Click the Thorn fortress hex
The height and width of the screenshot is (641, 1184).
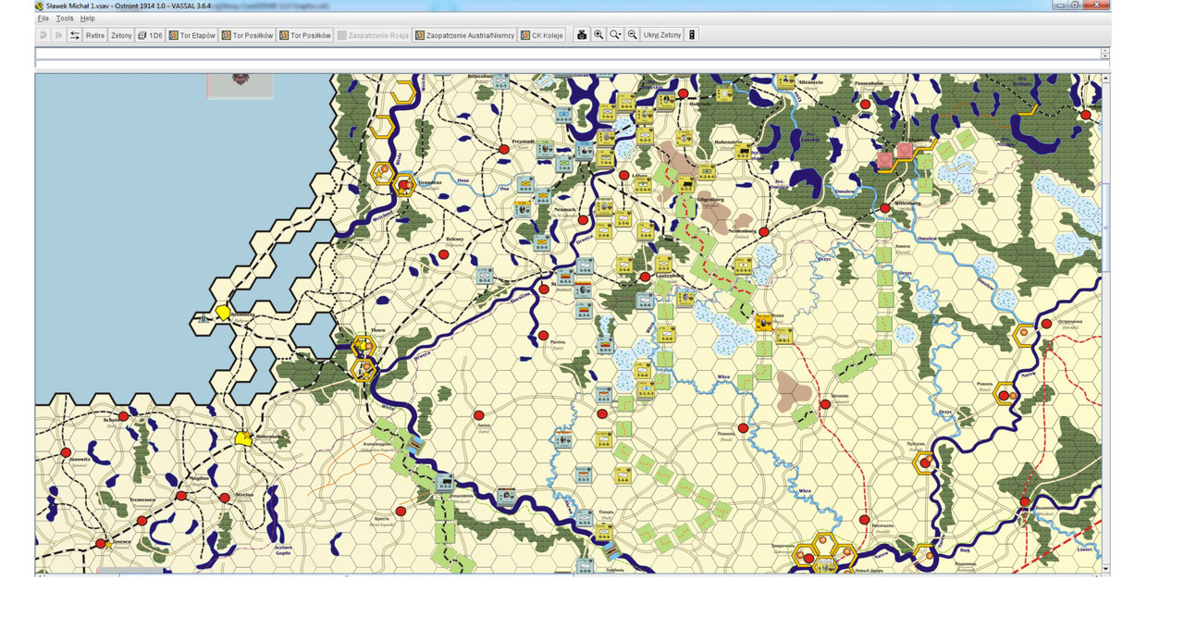click(x=364, y=347)
